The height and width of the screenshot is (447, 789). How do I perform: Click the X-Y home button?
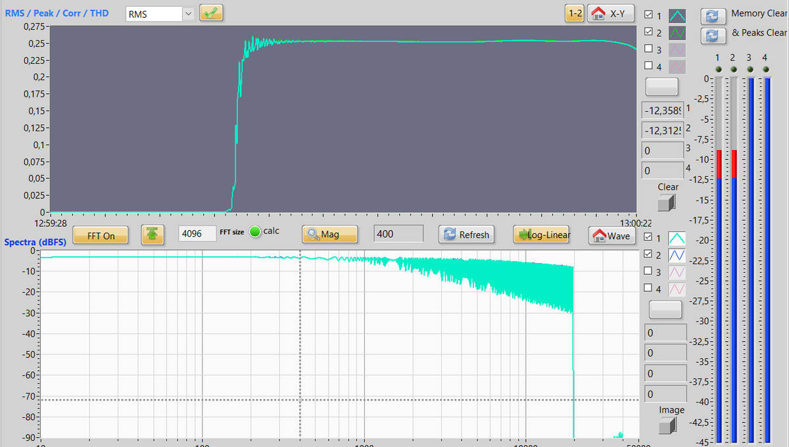pyautogui.click(x=610, y=13)
